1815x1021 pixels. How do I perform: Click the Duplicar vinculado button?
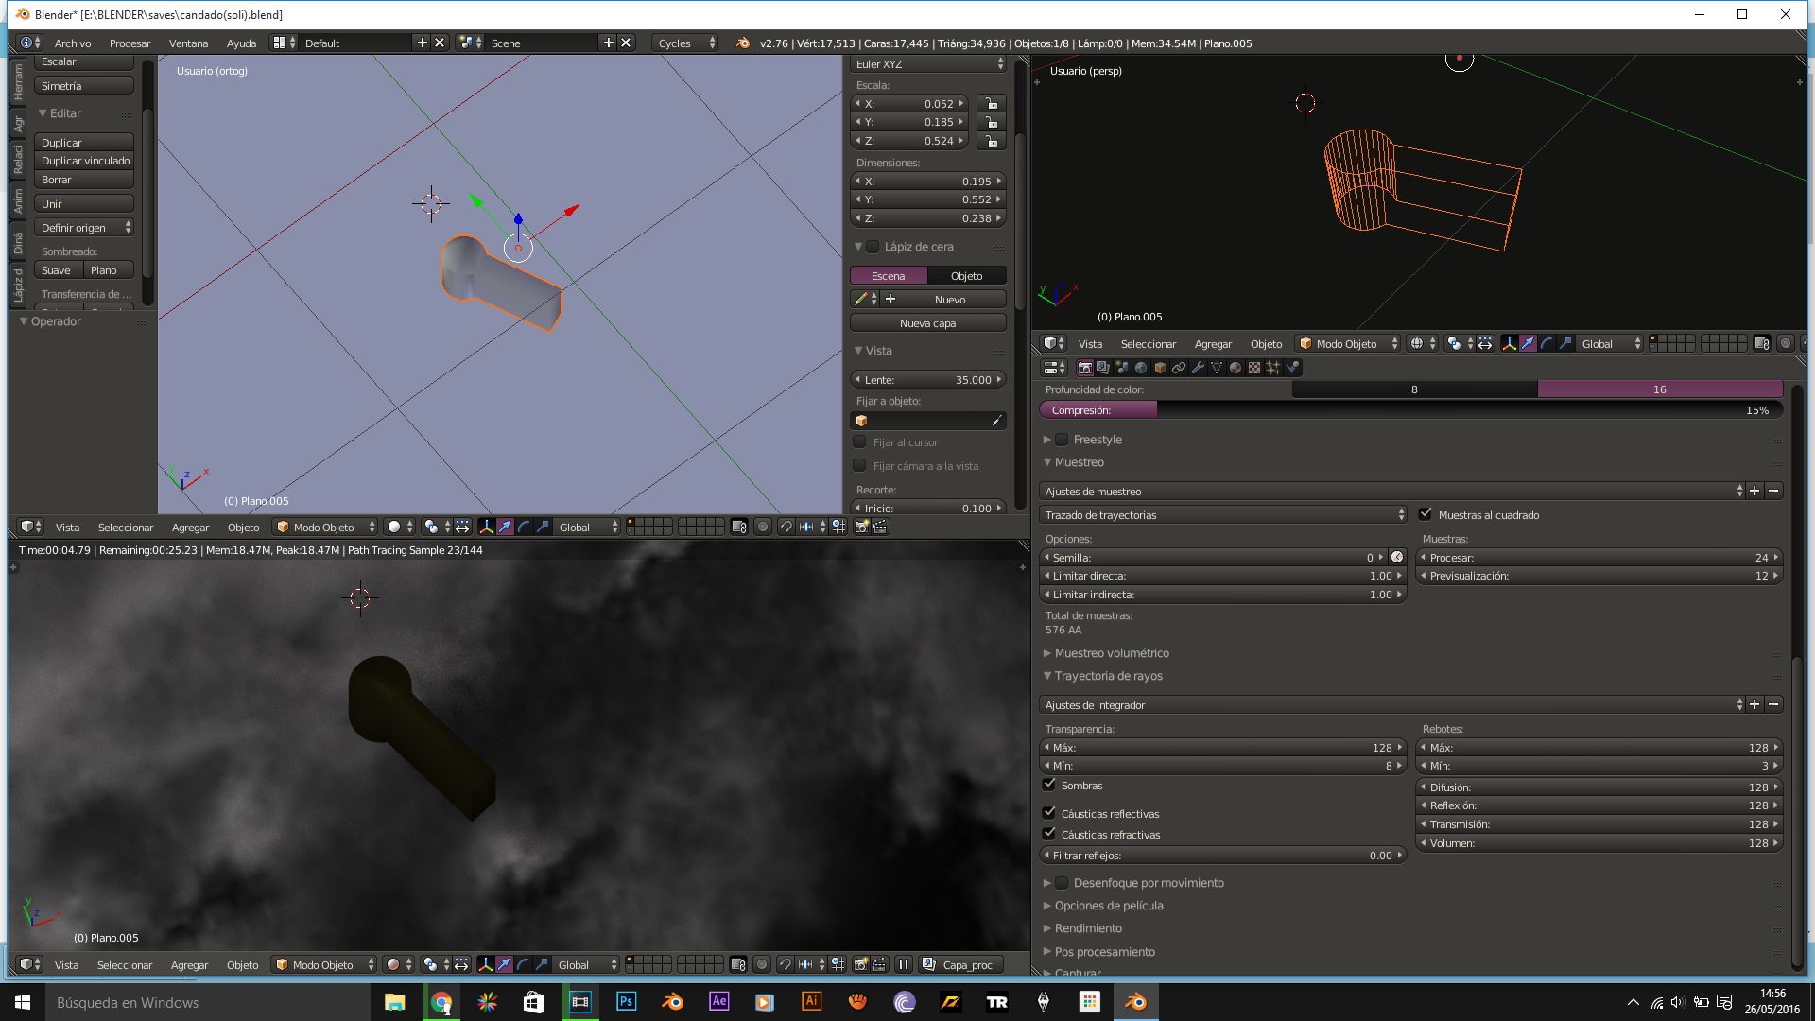point(85,161)
